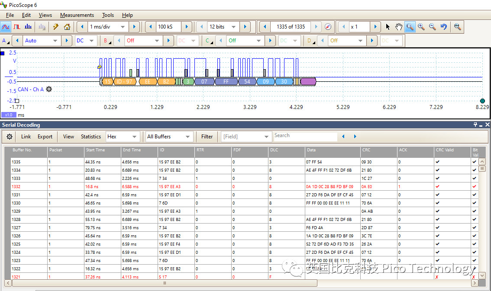
Task: Open timebase 1 ms/div dropdown
Action: tap(123, 27)
